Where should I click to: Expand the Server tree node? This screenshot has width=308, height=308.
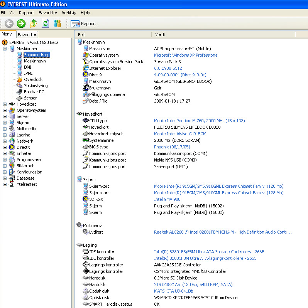coord(5,117)
